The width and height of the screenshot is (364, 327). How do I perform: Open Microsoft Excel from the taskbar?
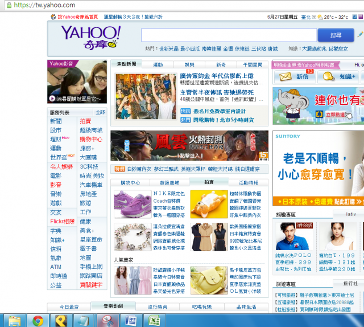tap(154, 321)
